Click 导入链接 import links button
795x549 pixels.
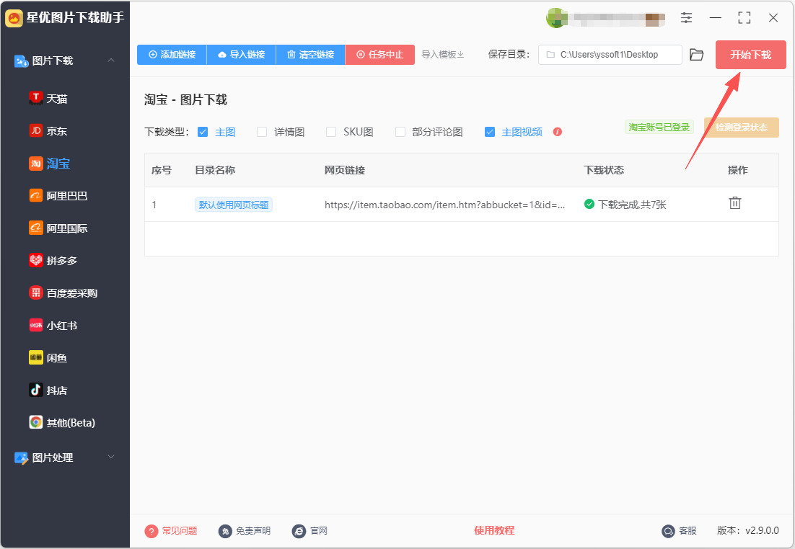242,55
